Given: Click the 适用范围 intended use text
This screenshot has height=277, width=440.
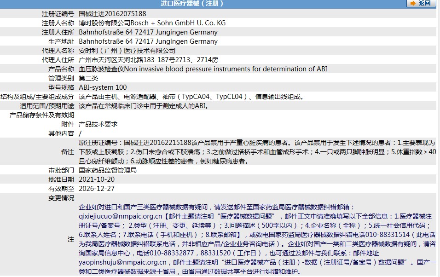Looking at the screenshot, I should pos(144,106).
